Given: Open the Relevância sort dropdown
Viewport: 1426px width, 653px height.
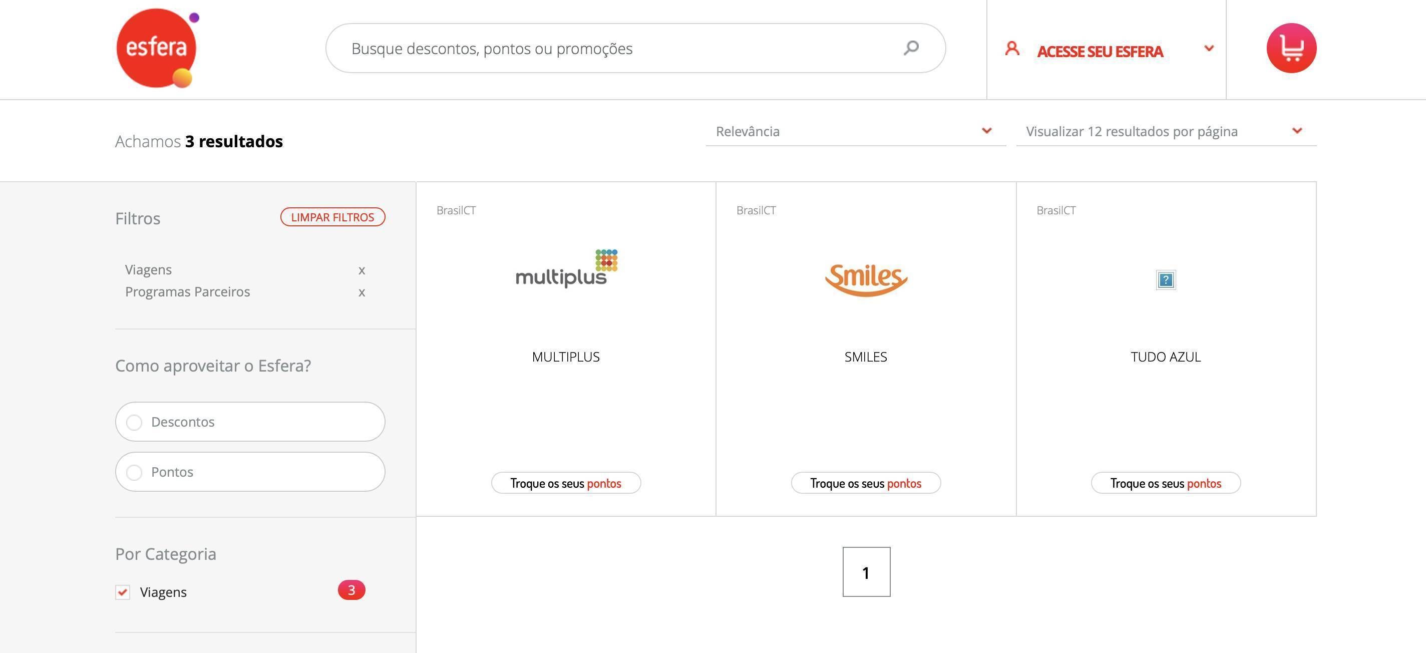Looking at the screenshot, I should click(856, 131).
